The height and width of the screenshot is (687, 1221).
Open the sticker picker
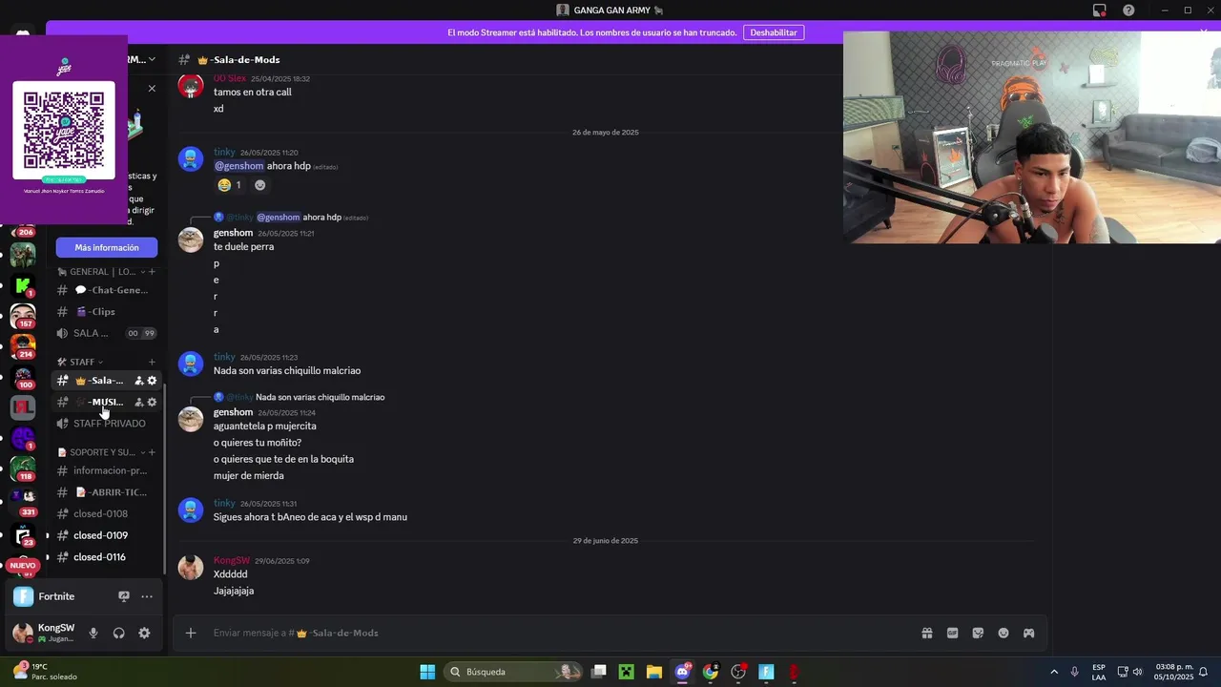978,633
